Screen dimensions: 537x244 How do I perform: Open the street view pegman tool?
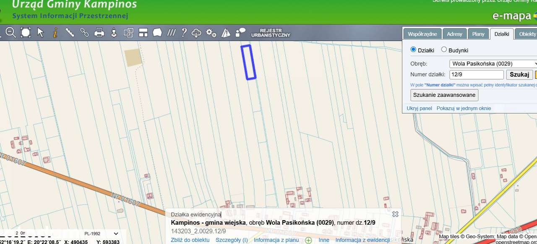coord(113,32)
